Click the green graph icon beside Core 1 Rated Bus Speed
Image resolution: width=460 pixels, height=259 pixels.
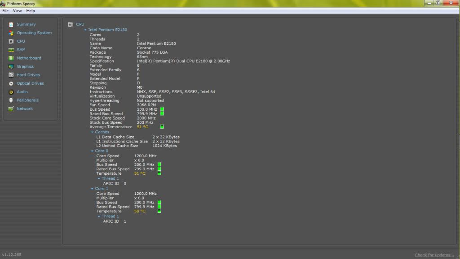tap(159, 207)
